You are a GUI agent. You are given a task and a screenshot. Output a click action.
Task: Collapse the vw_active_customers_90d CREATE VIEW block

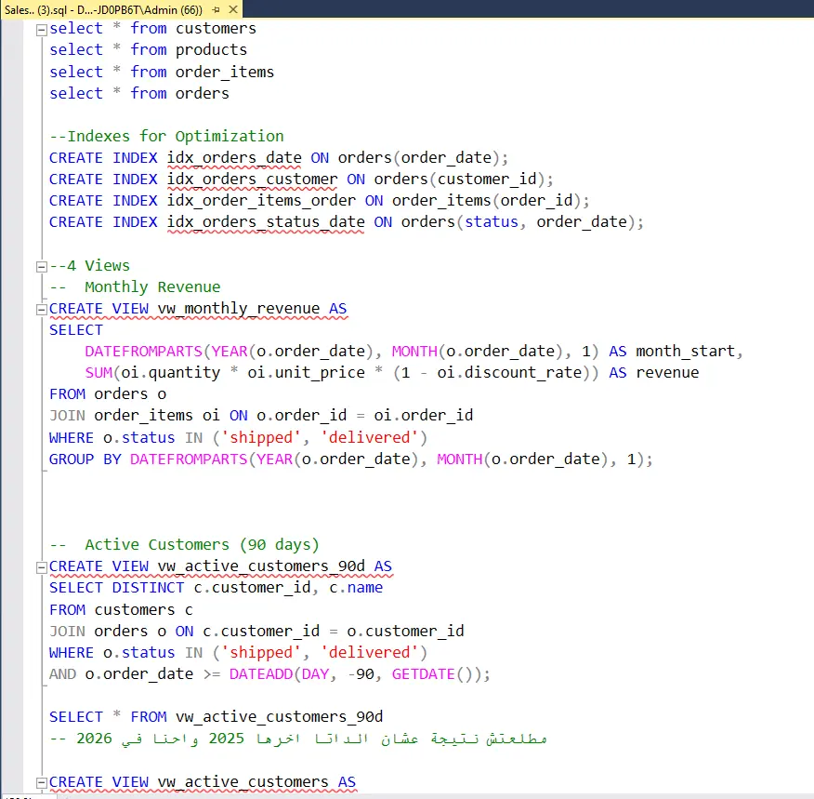click(x=42, y=567)
